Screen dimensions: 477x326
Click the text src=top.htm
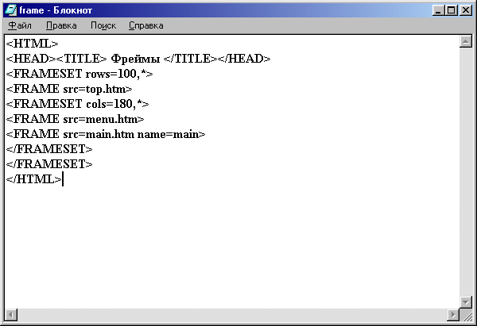[95, 89]
